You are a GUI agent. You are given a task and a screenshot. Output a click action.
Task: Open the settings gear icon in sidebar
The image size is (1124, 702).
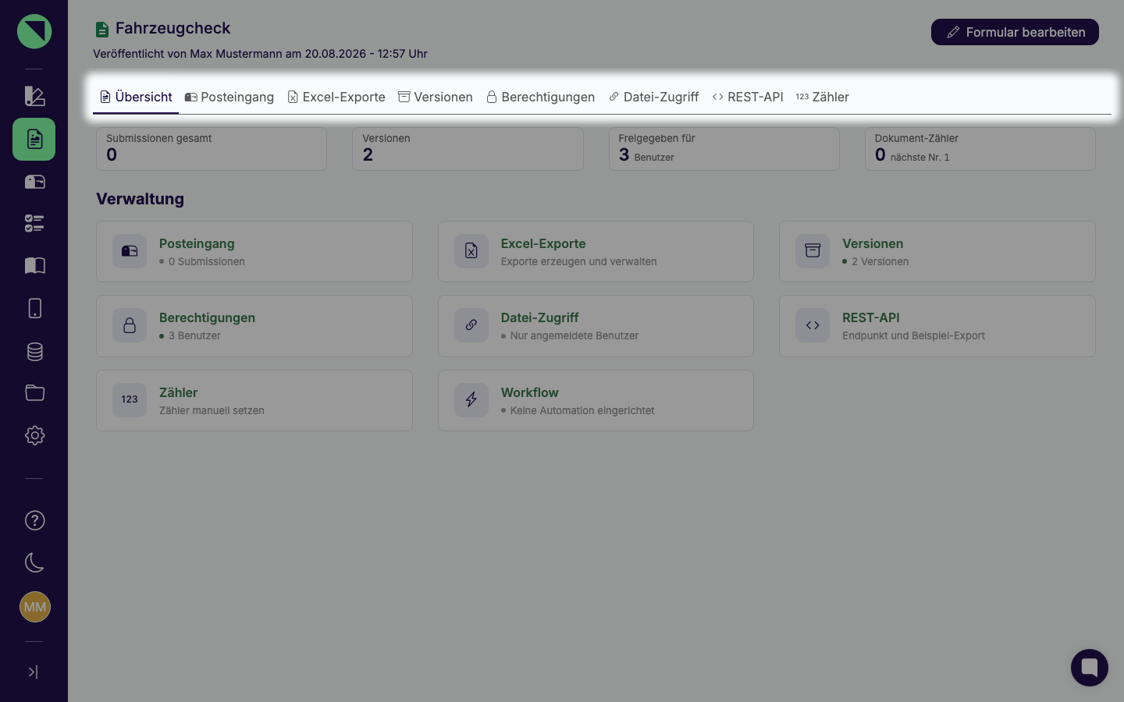point(34,435)
